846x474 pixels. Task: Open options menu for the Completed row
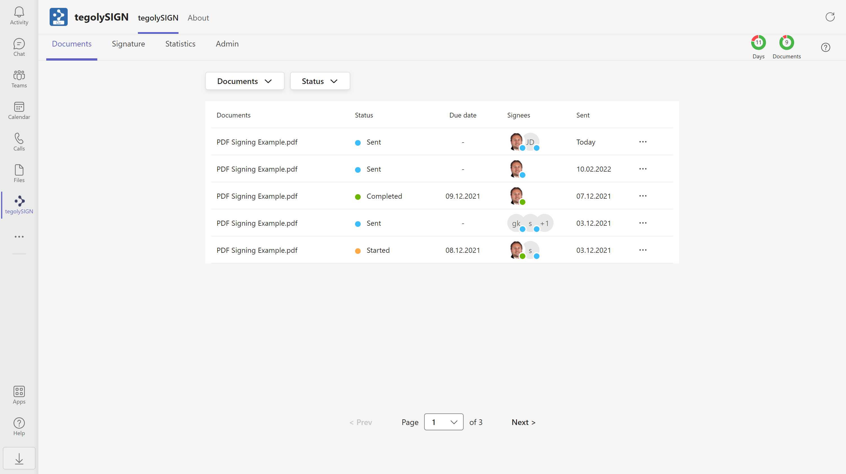[643, 196]
